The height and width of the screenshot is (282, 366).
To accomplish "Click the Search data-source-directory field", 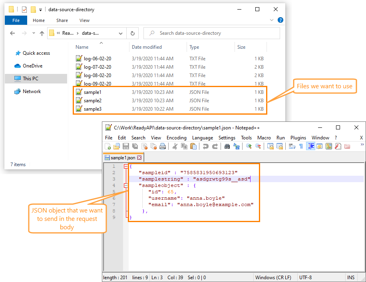I will (x=212, y=33).
